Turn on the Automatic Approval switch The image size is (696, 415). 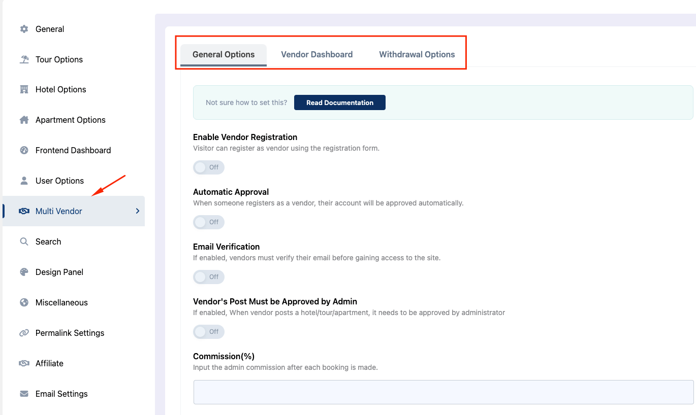(208, 222)
